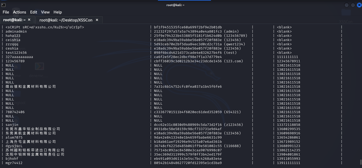Click phone number 13600299535
The height and width of the screenshot is (168, 362).
tap(289, 129)
